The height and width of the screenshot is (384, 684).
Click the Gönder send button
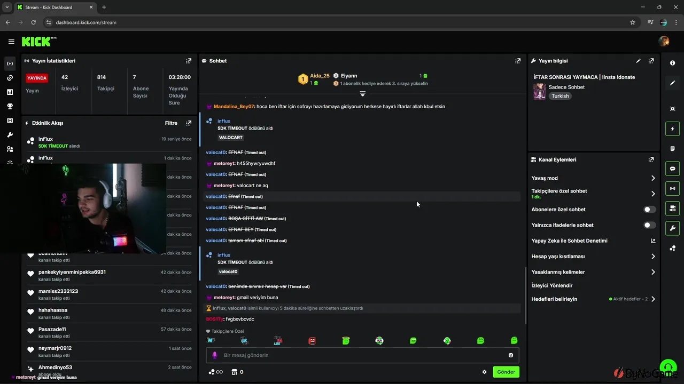pos(506,372)
